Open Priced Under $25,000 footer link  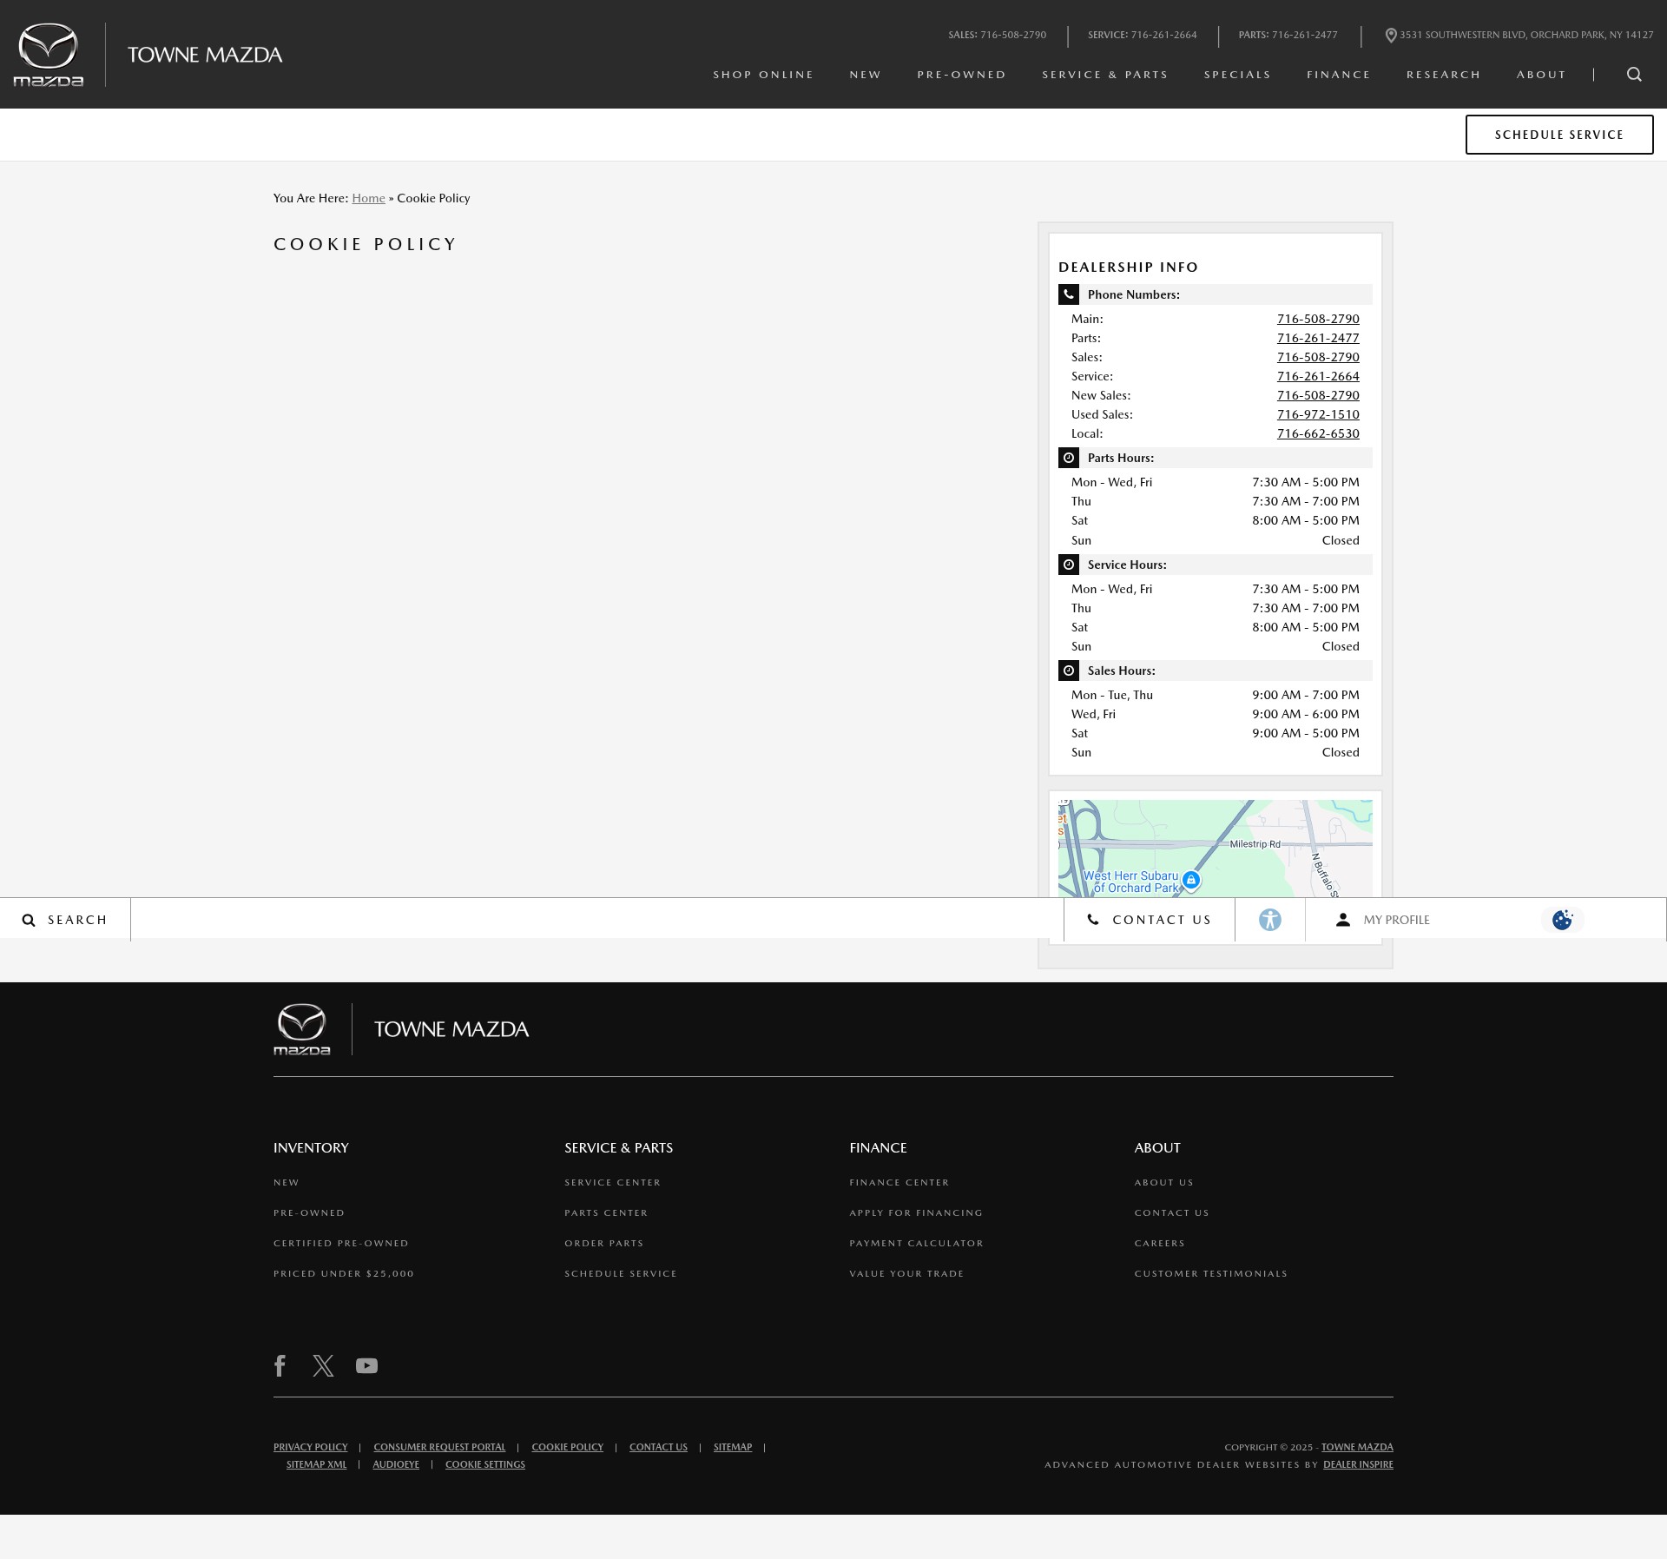(x=344, y=1273)
